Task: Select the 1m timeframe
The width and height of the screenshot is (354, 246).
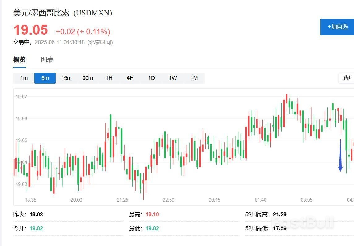Action: 24,78
